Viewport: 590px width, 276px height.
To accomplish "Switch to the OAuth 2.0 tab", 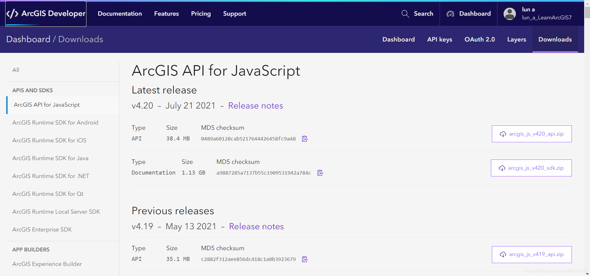I will pos(480,39).
